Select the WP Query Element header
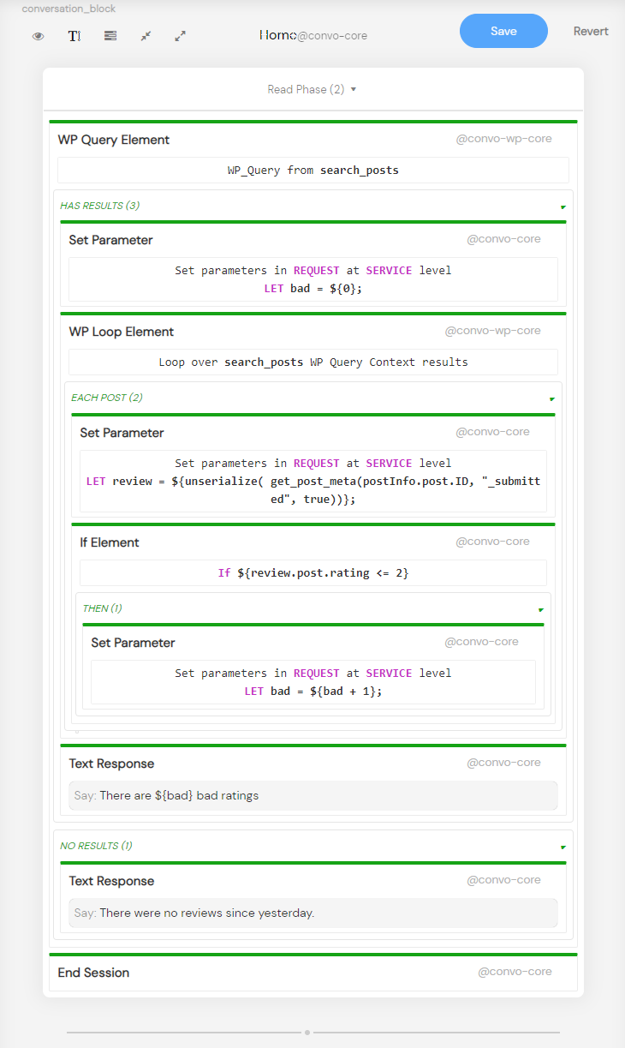 pyautogui.click(x=114, y=140)
